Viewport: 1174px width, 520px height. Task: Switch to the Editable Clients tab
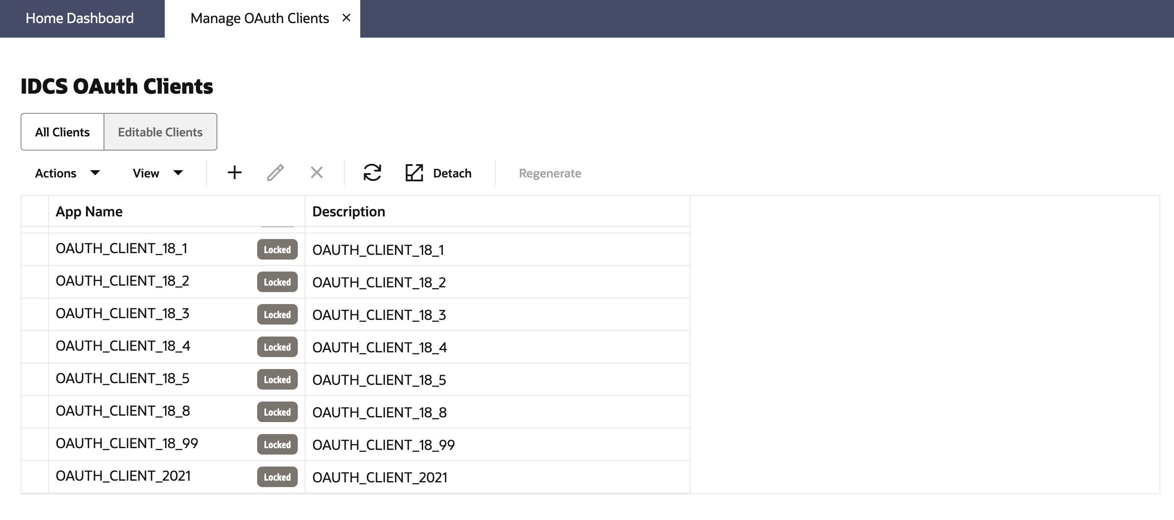(160, 132)
